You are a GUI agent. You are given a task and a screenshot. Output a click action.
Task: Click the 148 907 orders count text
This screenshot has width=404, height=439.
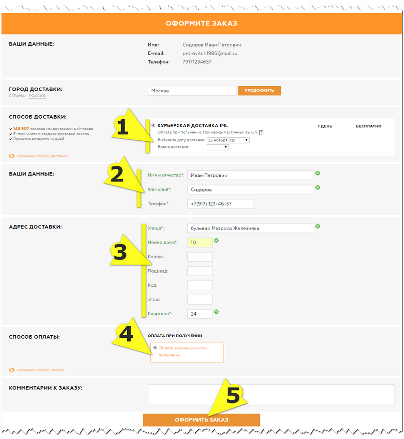[x=21, y=128]
